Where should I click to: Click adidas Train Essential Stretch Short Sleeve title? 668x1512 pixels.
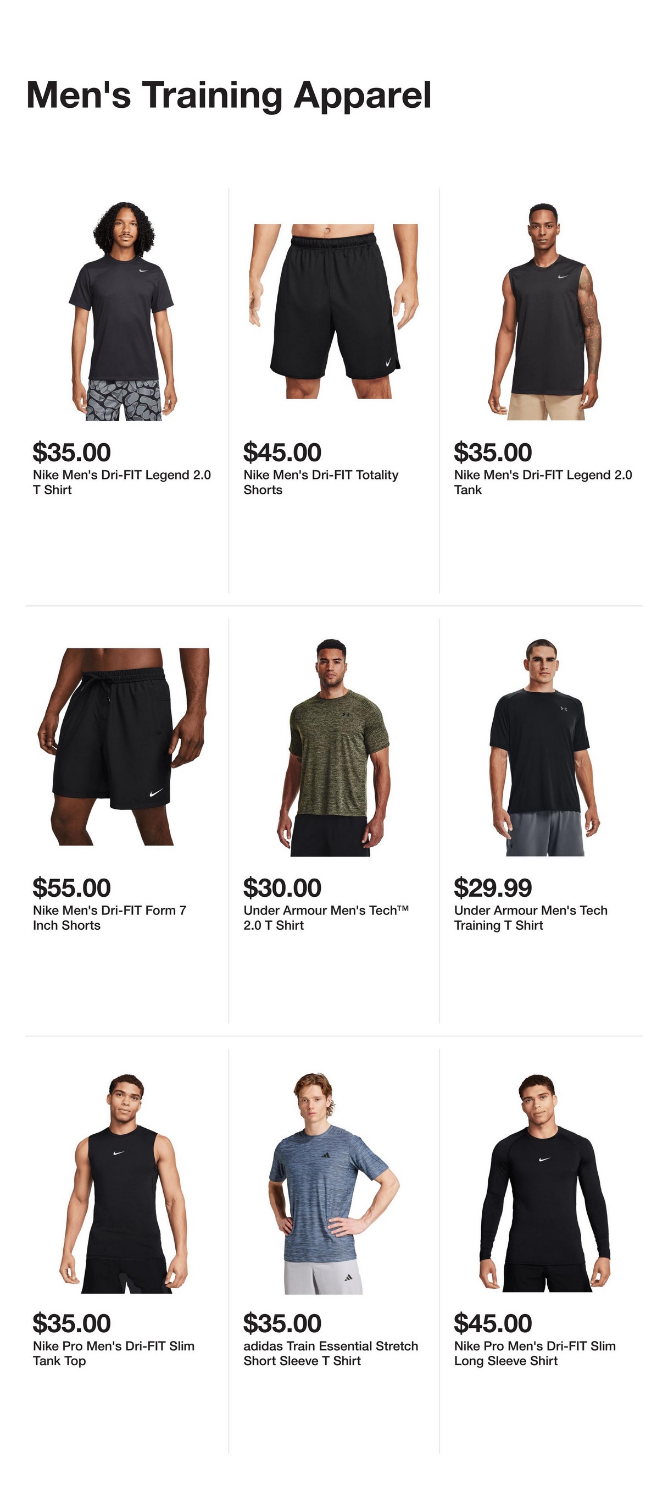click(331, 1353)
